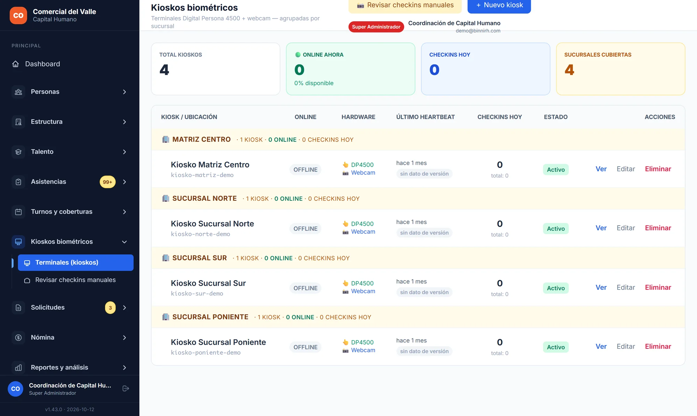Click the OFFLINE badge of Kiosko Sucursal Norte
697x416 pixels.
[305, 229]
